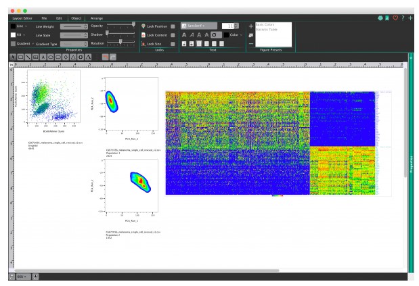
Task: Click the Opacity slider handle
Action: [x=133, y=24]
